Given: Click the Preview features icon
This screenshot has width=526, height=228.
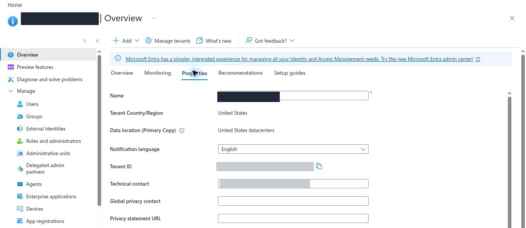Looking at the screenshot, I should click(x=11, y=67).
